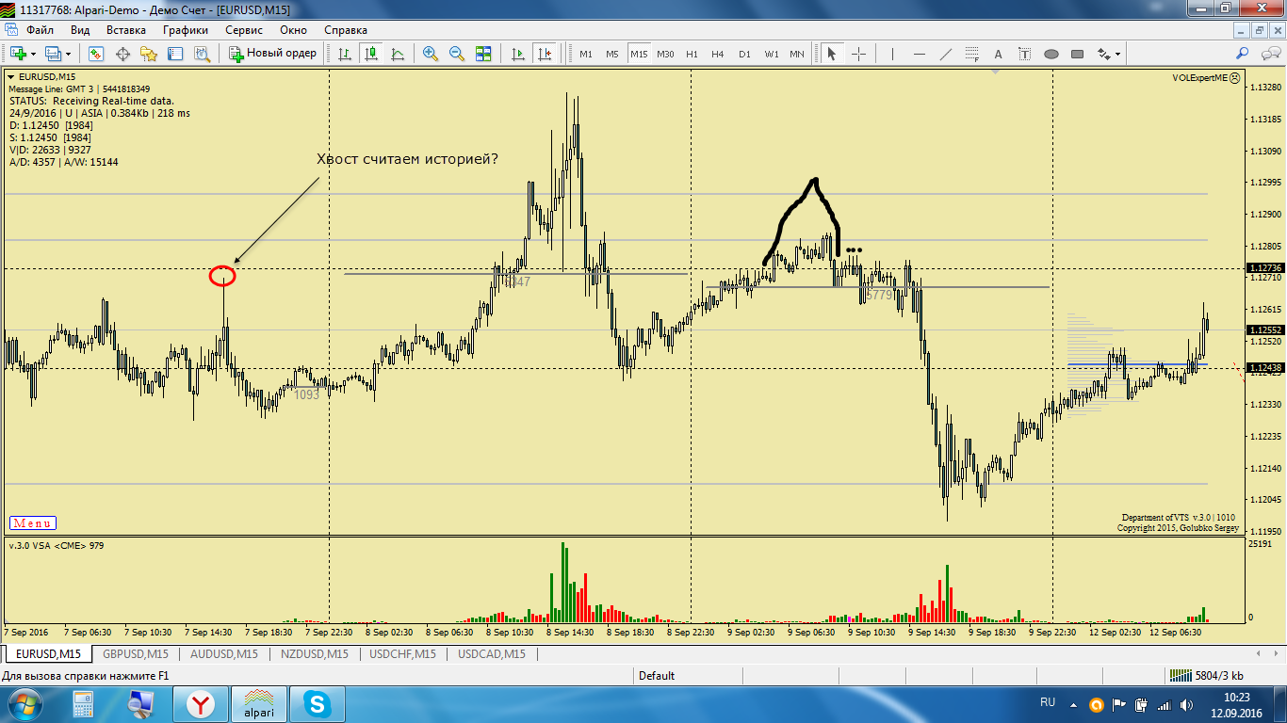Zoom in on the chart
This screenshot has width=1287, height=723.
coord(431,54)
